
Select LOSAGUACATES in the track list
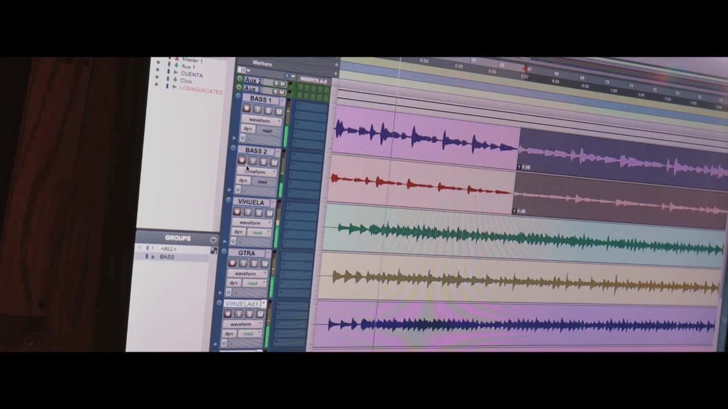[x=201, y=90]
